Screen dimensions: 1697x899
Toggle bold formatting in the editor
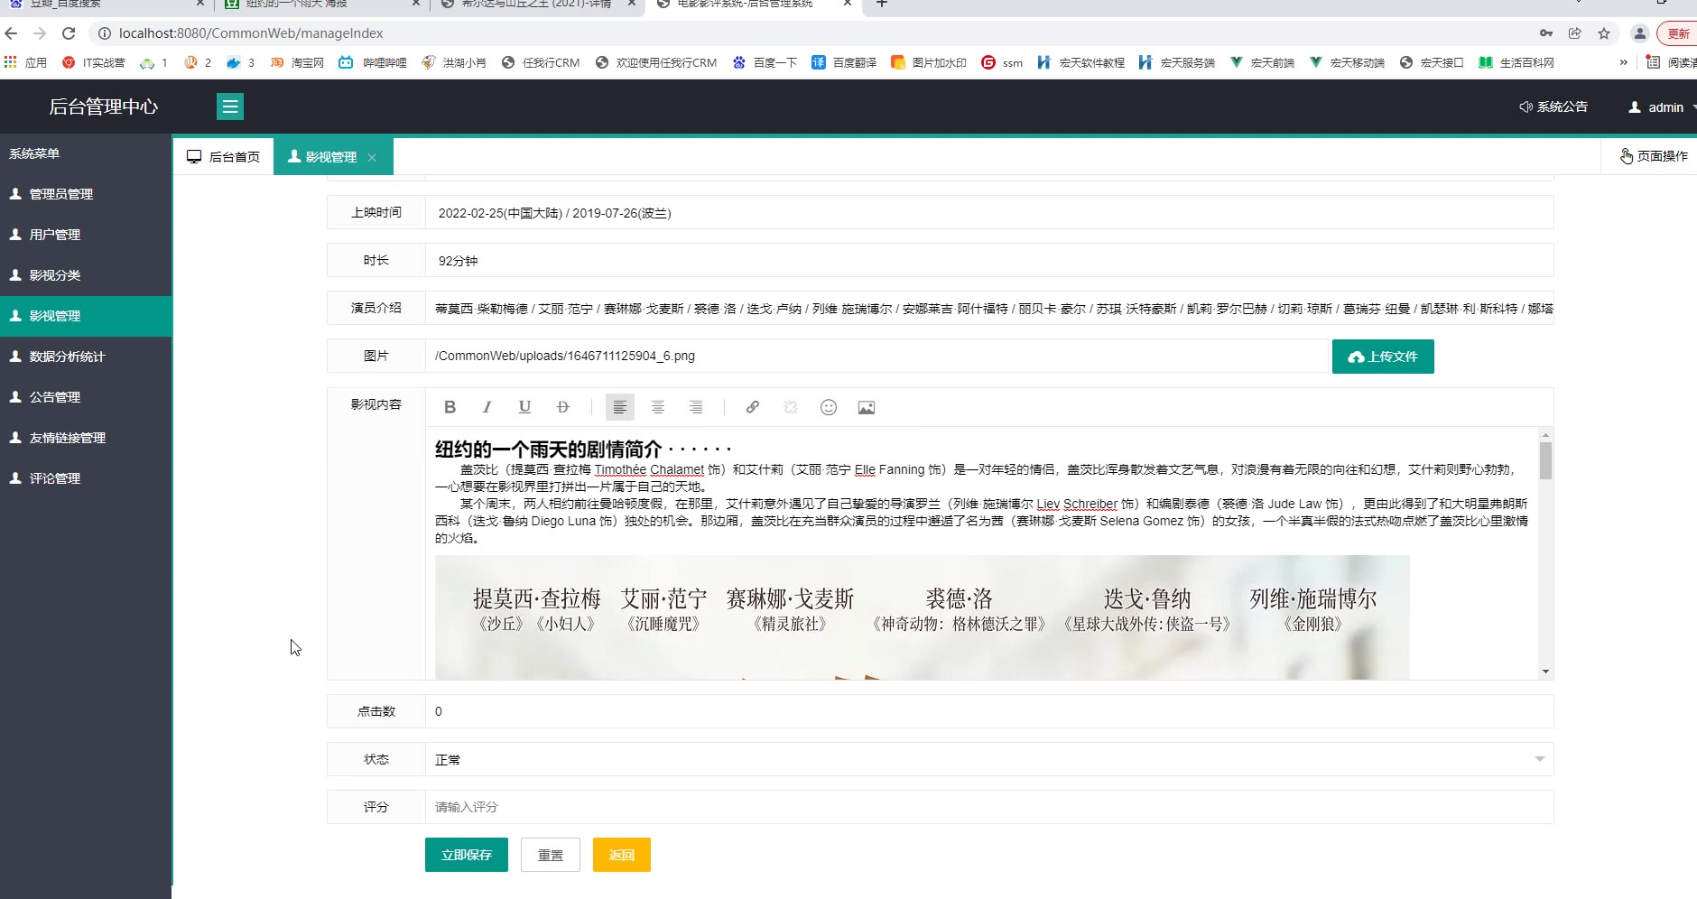[450, 407]
